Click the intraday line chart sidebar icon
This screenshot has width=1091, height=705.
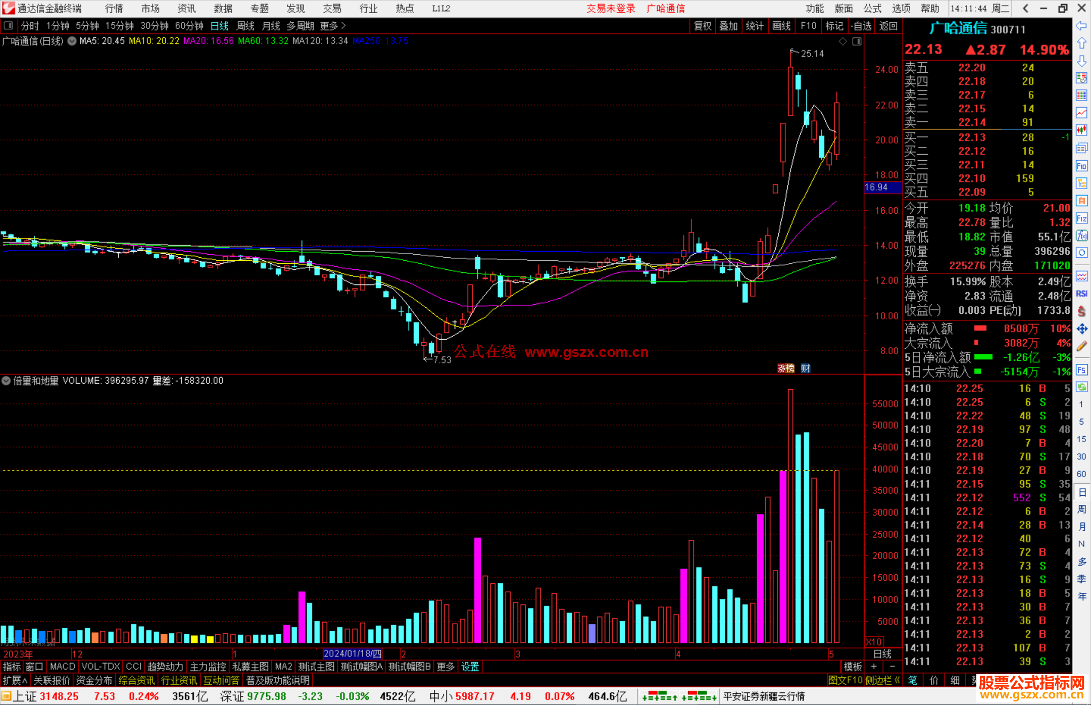1081,113
